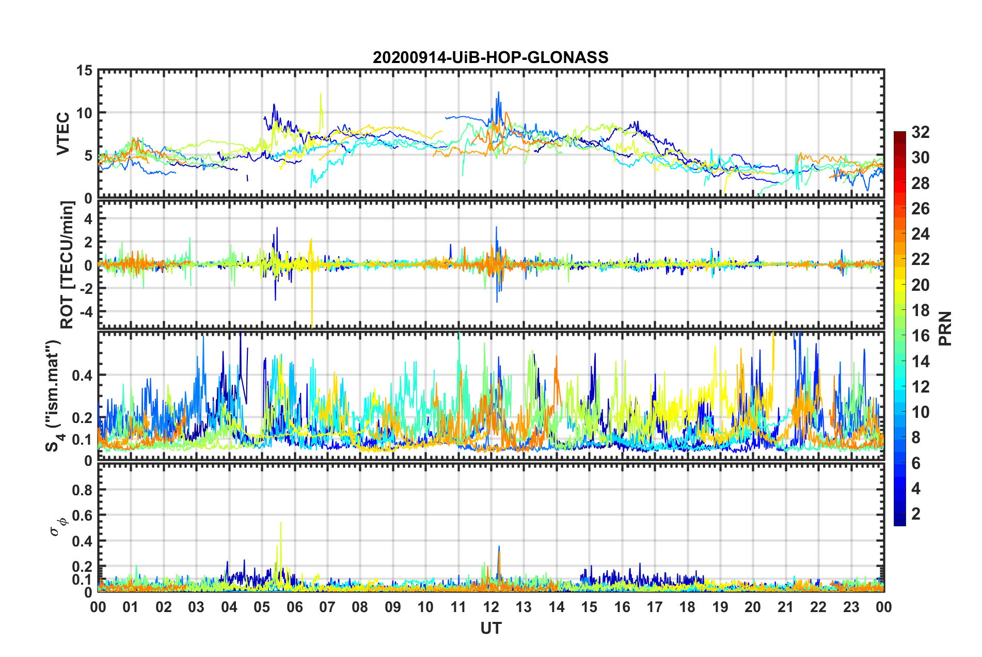
Task: Click colorbar tick label 2
Action: pyautogui.click(x=916, y=513)
